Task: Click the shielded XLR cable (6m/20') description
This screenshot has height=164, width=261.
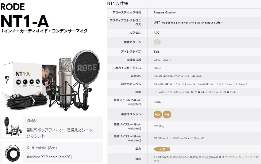Action: (49, 157)
